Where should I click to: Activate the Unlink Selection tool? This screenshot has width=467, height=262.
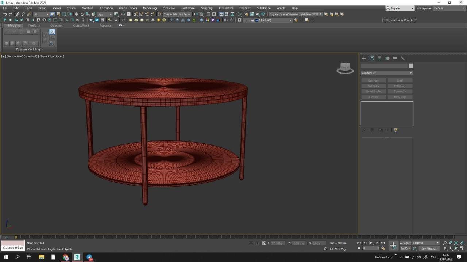click(23, 14)
